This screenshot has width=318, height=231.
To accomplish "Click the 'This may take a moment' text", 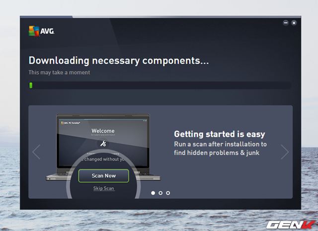I will [59, 73].
